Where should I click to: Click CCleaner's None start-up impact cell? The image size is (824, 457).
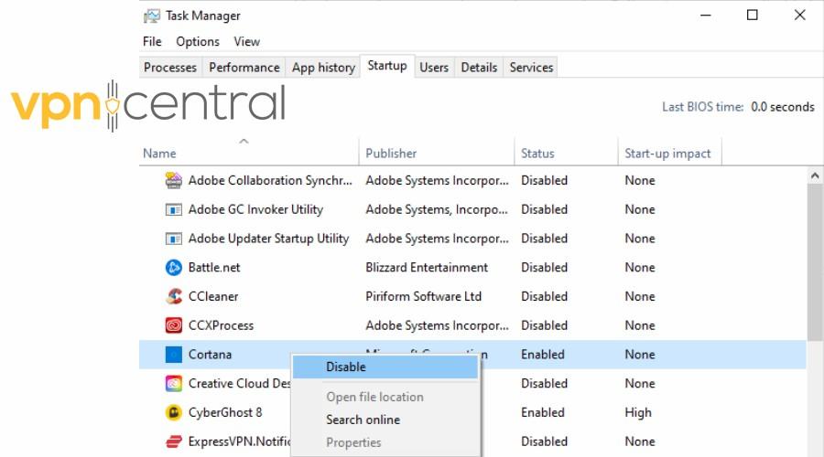click(x=640, y=296)
